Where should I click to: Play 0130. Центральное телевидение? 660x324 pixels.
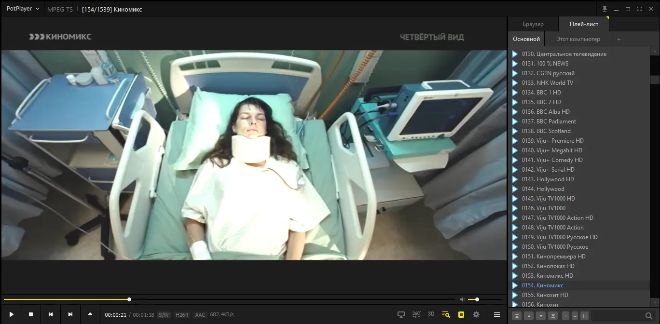coord(580,54)
